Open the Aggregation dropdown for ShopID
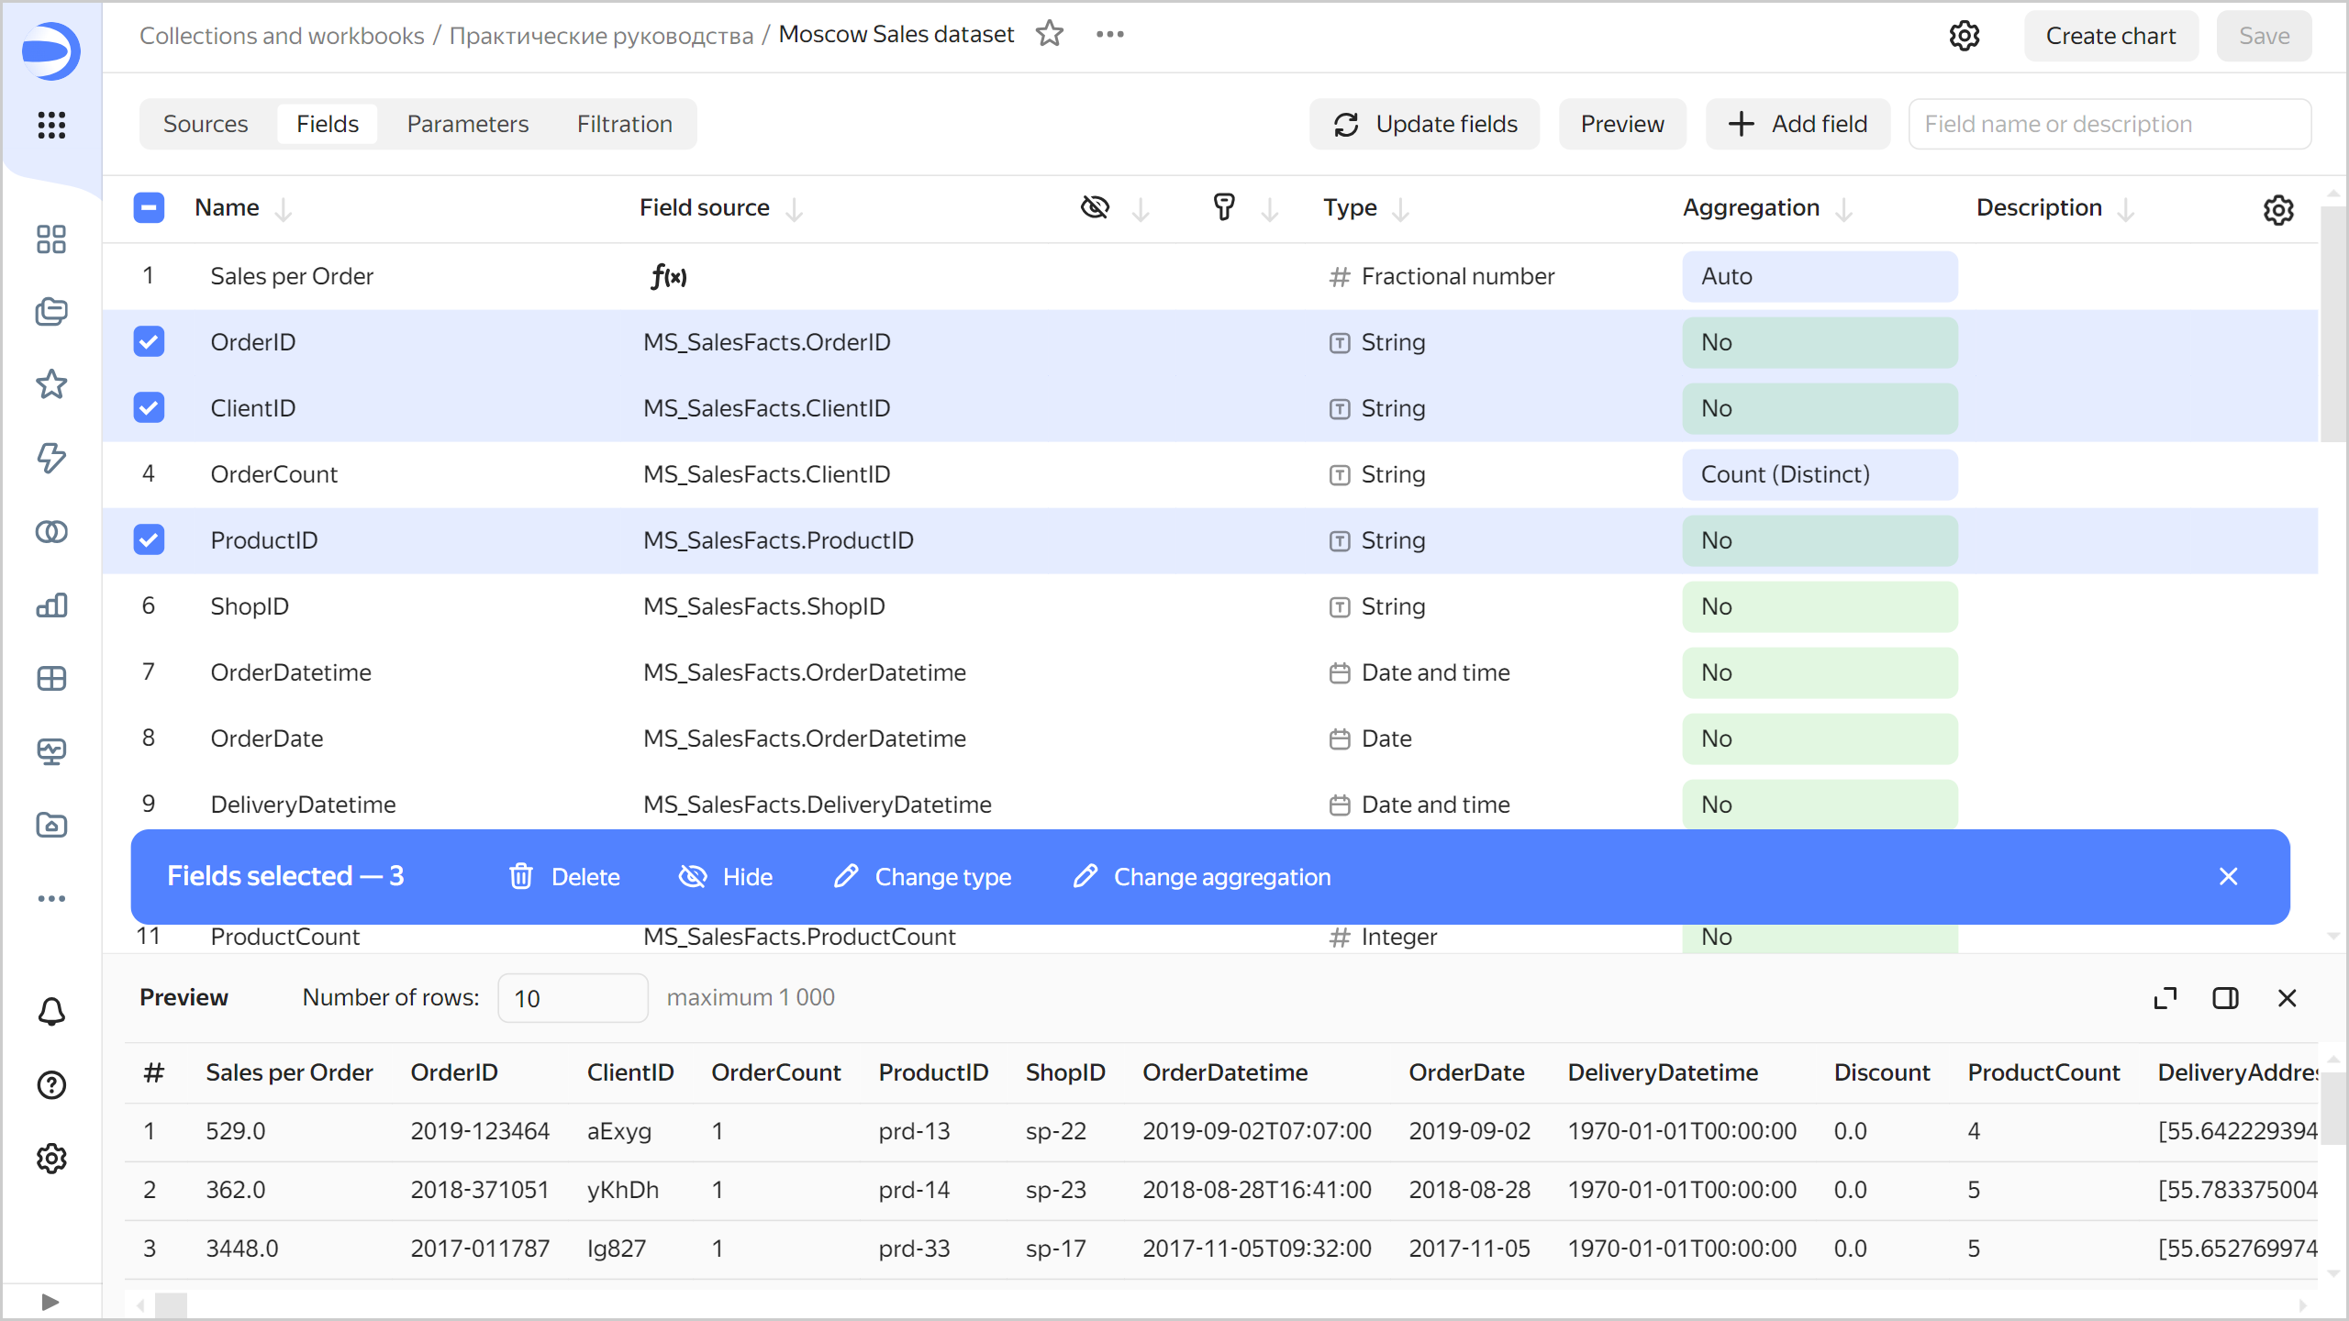The image size is (2349, 1321). 1820,605
